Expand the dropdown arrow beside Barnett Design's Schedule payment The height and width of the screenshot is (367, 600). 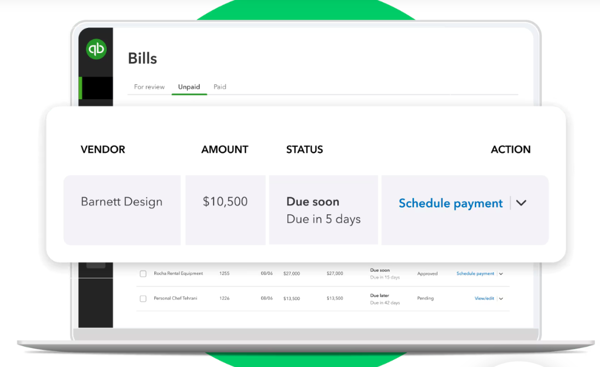click(521, 203)
